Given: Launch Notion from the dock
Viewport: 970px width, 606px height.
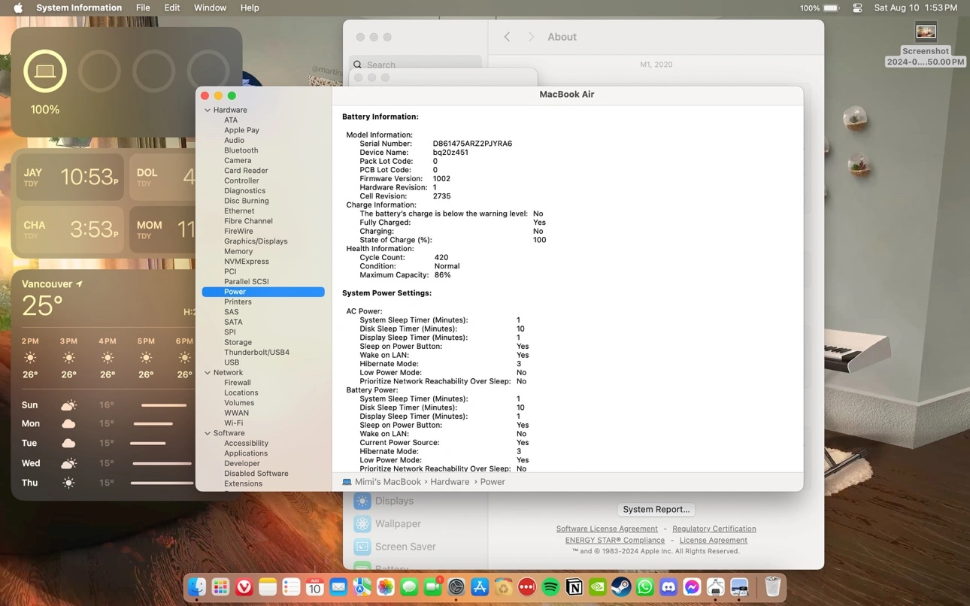Looking at the screenshot, I should point(574,586).
